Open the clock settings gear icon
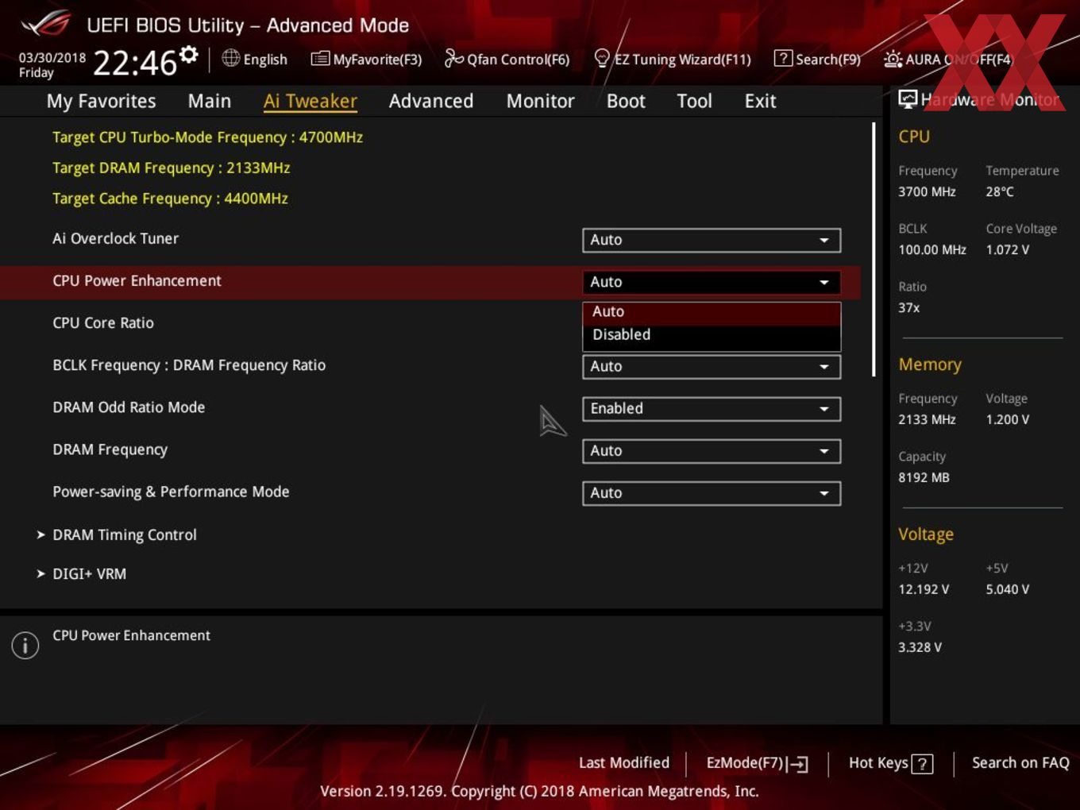The image size is (1080, 810). [188, 55]
